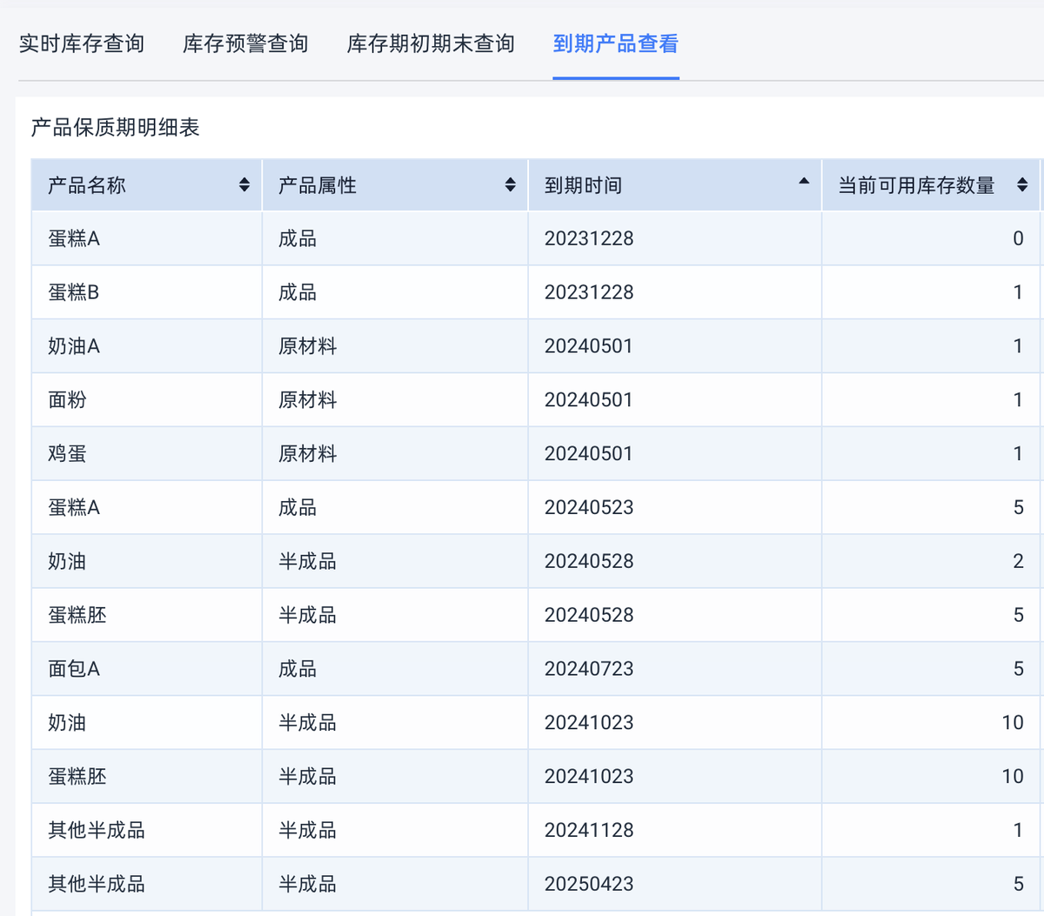Select 蛋糕A row expiring 20231228

(74, 239)
